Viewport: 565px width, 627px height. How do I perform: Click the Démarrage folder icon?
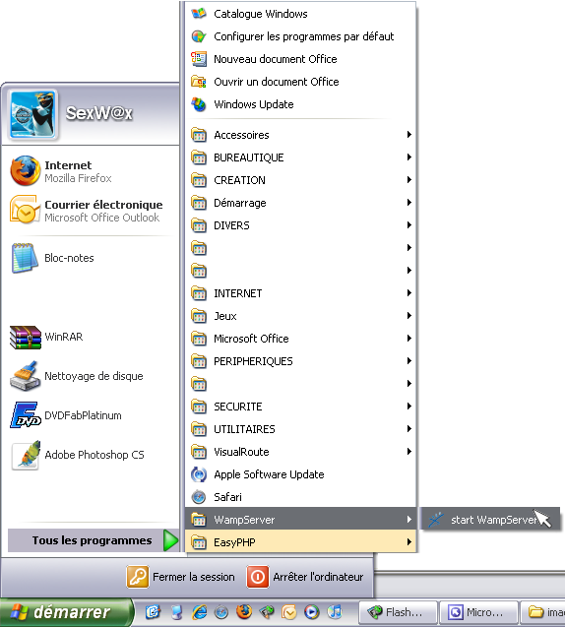(x=199, y=203)
